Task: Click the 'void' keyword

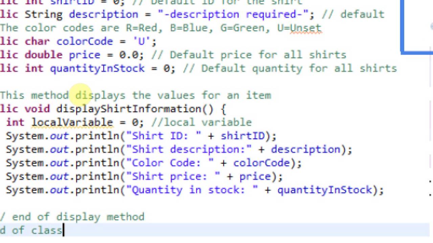Action: tap(37, 109)
